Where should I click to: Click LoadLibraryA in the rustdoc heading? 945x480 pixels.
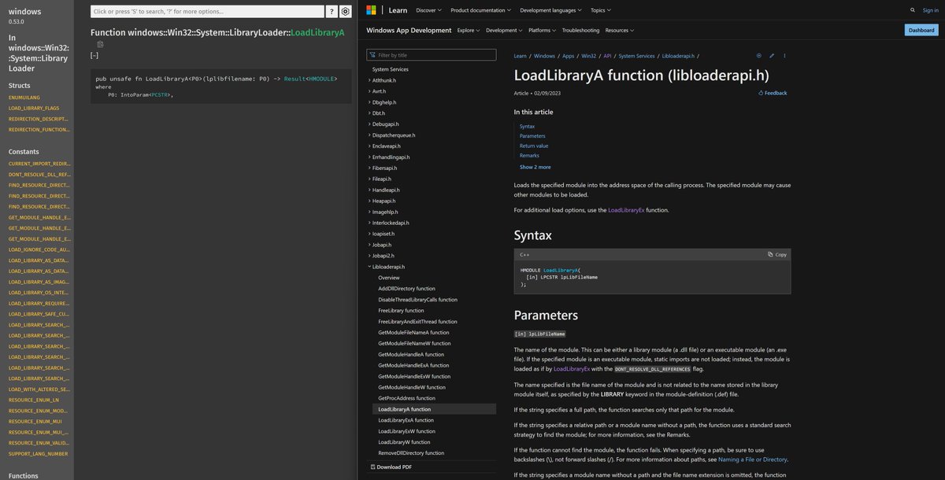coord(317,32)
